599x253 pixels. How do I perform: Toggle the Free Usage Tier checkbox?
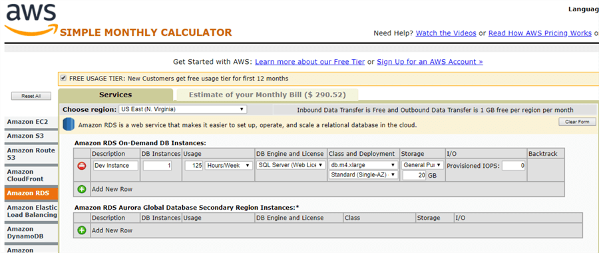click(x=63, y=79)
